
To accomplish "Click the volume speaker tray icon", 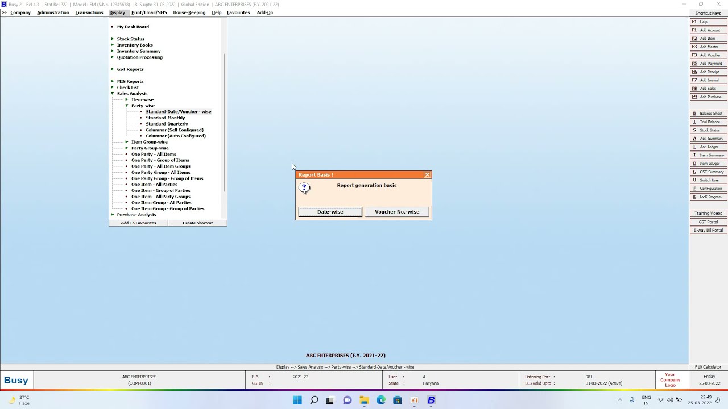I will coord(670,400).
